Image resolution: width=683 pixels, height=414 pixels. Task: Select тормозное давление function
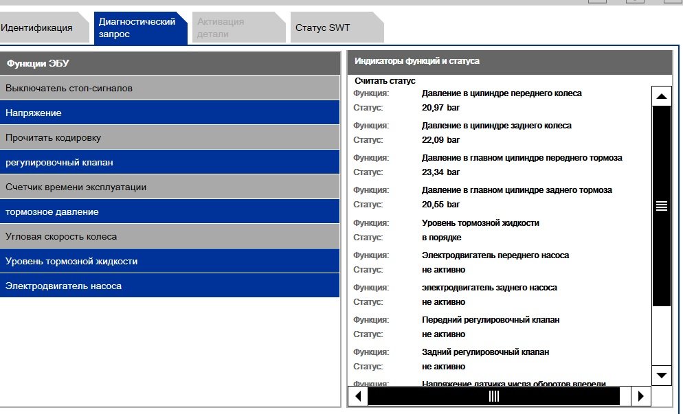point(170,211)
